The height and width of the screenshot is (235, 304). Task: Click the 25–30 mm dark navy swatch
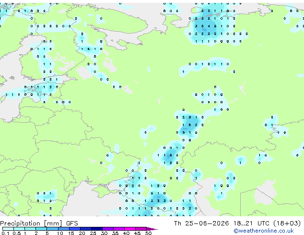97,229
